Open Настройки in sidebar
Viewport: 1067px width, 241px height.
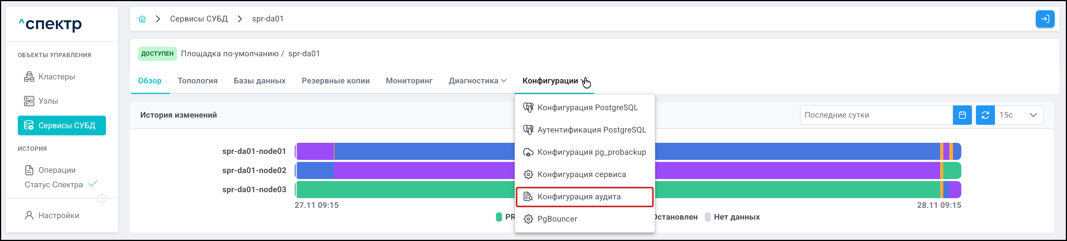tap(58, 215)
